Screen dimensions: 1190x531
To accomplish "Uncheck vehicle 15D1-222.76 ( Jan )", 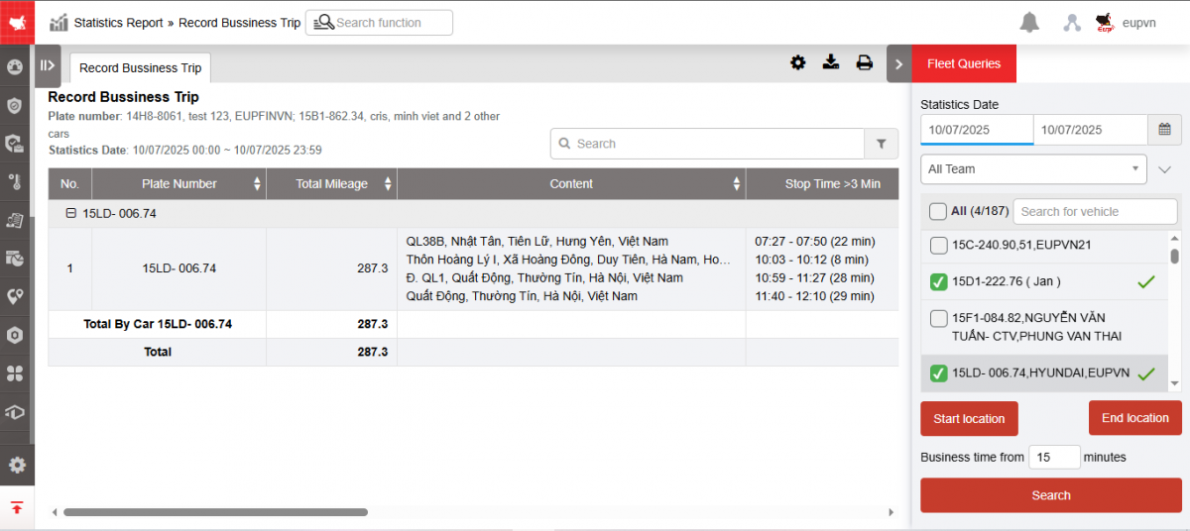I will (938, 282).
